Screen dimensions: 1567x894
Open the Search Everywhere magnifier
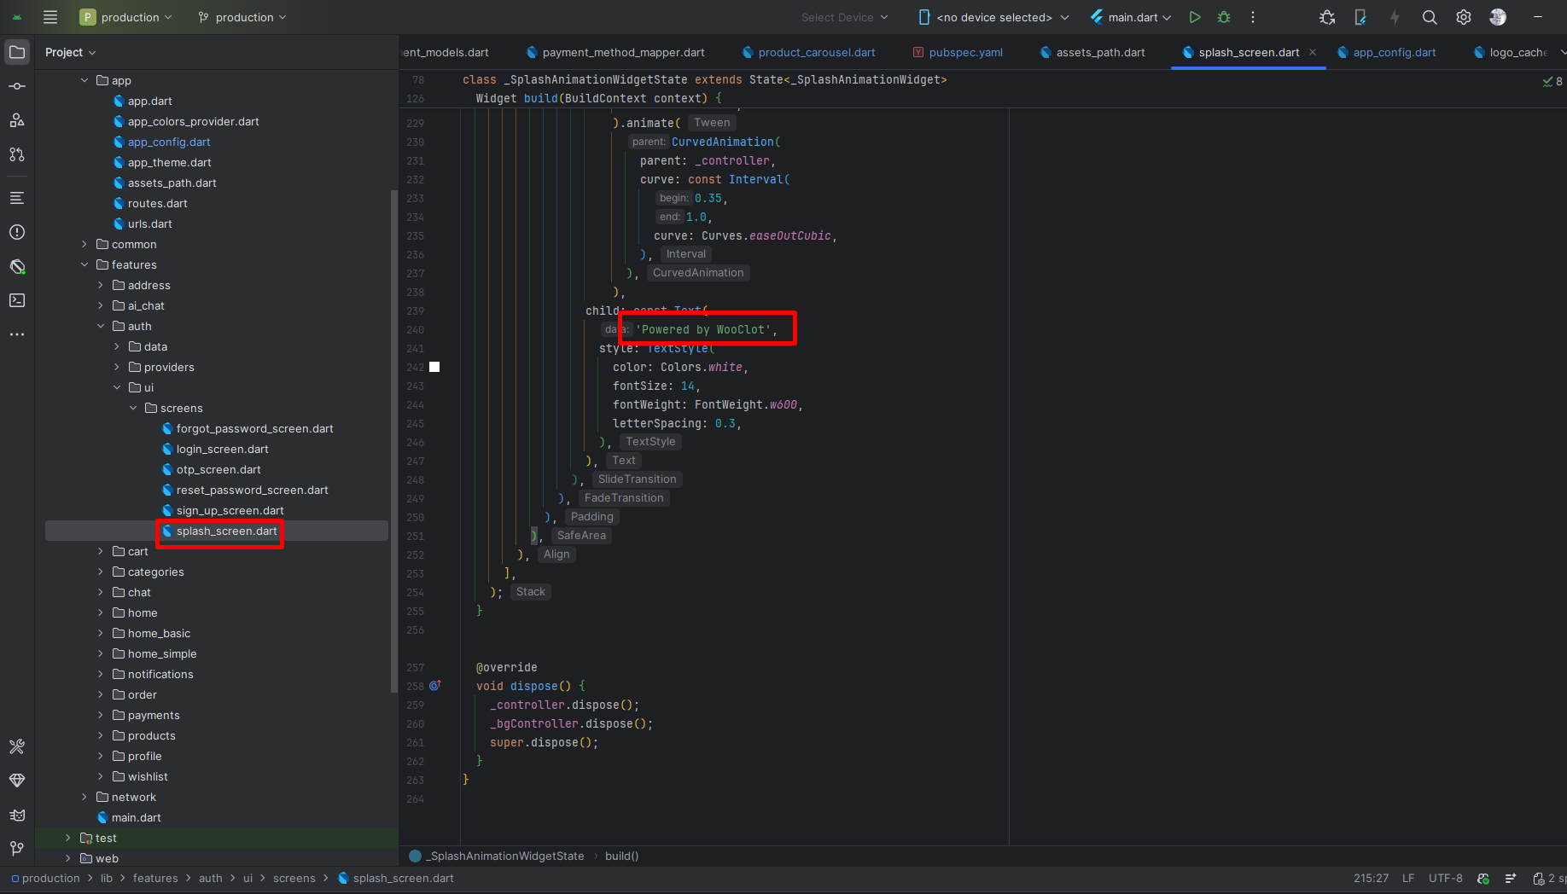point(1430,17)
